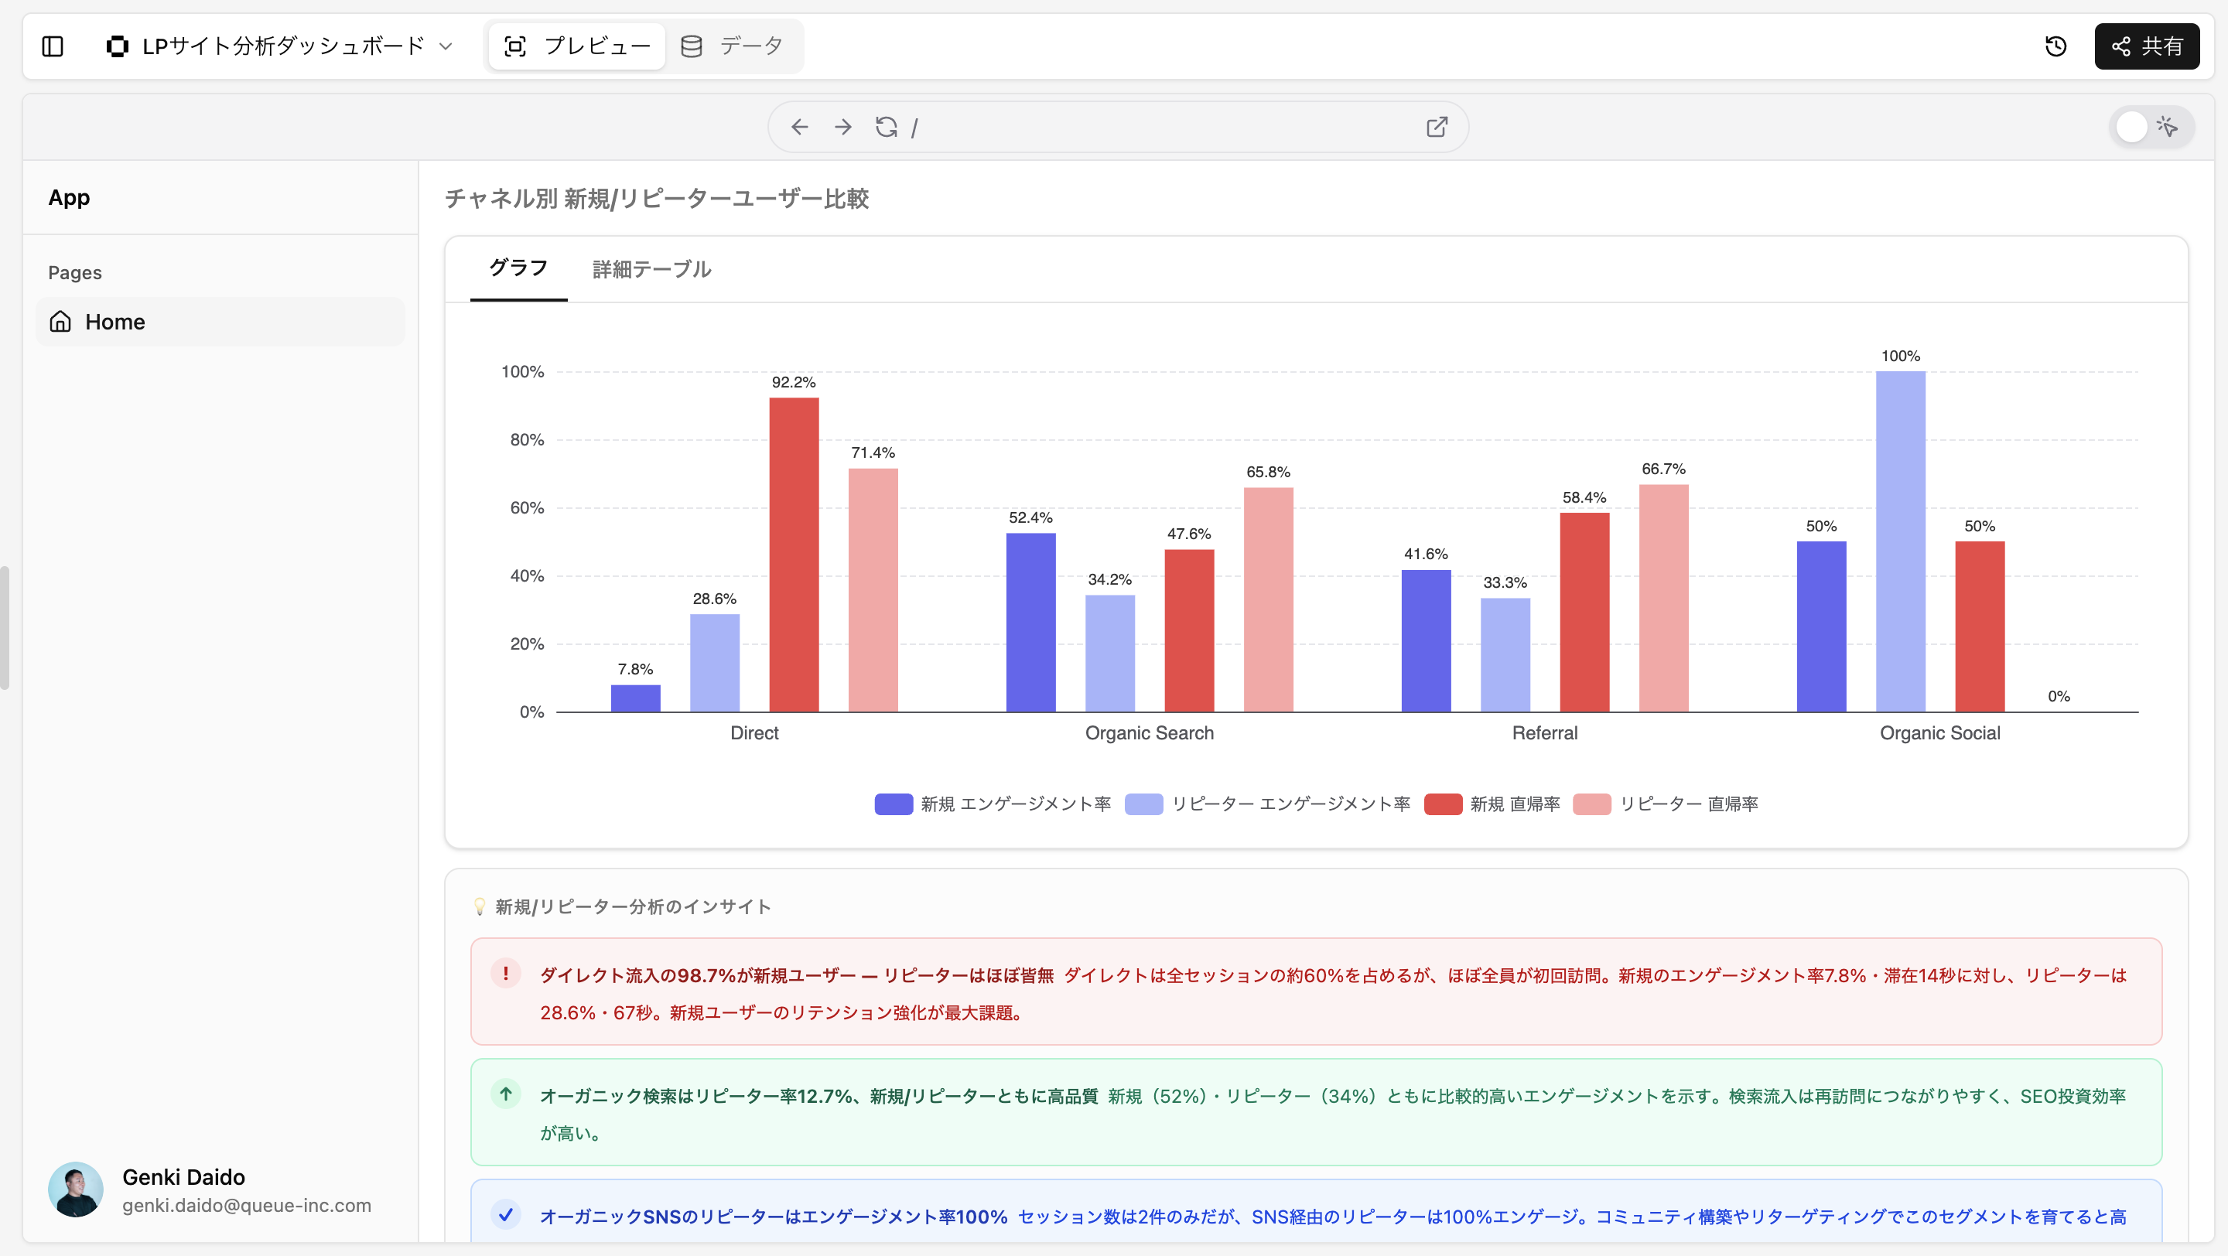Toggle the sidebar panel icon
This screenshot has height=1256, width=2228.
tap(53, 46)
